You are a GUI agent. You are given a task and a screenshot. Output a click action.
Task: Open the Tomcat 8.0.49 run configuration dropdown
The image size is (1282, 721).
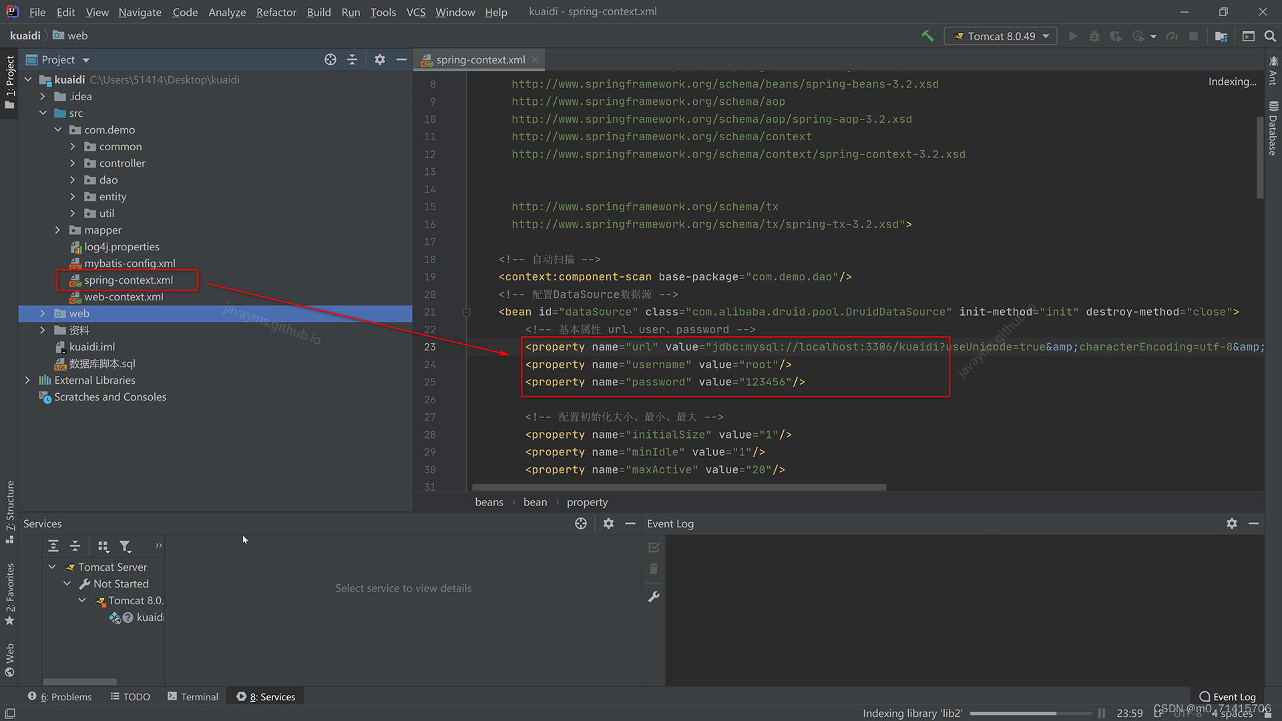[x=1000, y=36]
